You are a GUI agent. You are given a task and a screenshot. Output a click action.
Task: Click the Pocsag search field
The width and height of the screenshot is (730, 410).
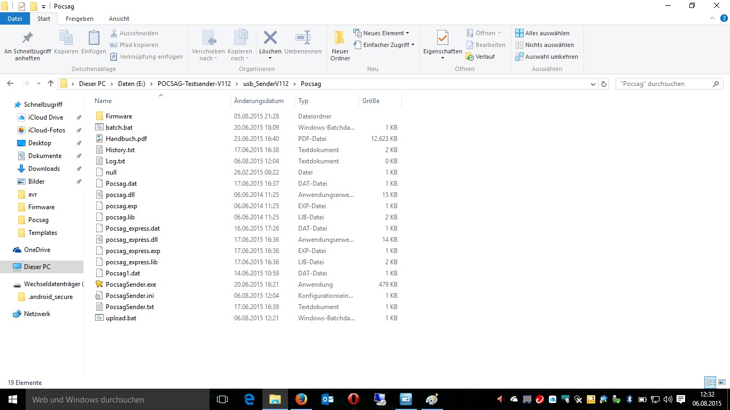665,84
